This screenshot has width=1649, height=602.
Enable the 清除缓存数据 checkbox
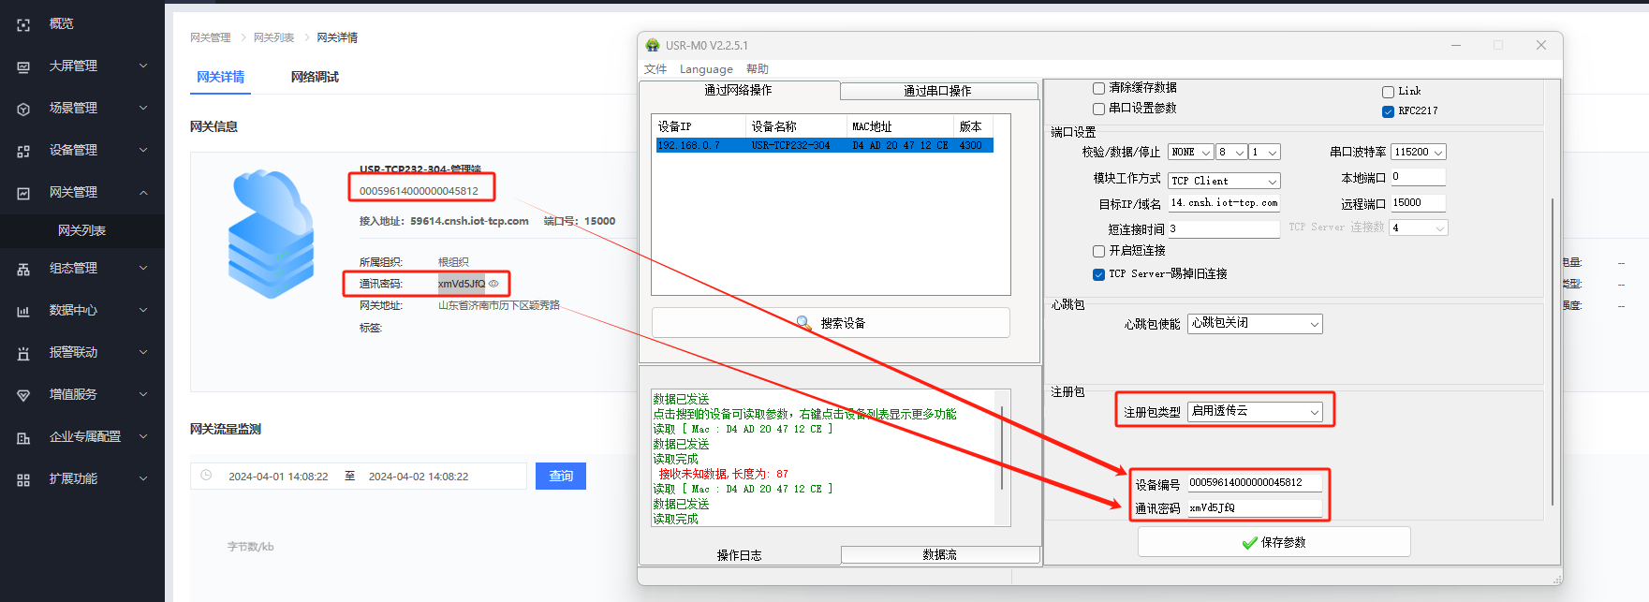click(1098, 88)
